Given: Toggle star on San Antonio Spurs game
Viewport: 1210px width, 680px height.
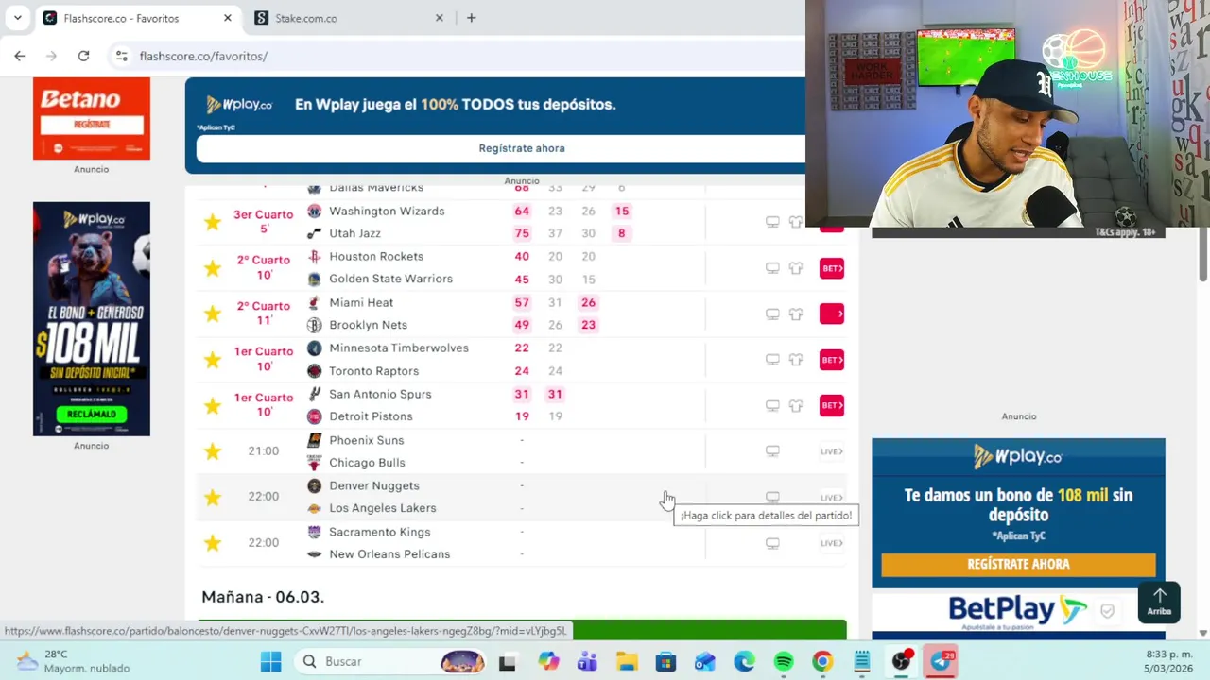Looking at the screenshot, I should (x=213, y=405).
